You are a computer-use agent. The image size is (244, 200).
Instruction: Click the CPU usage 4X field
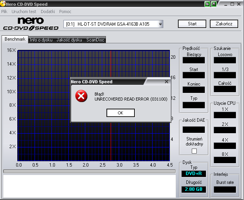[x=225, y=146]
